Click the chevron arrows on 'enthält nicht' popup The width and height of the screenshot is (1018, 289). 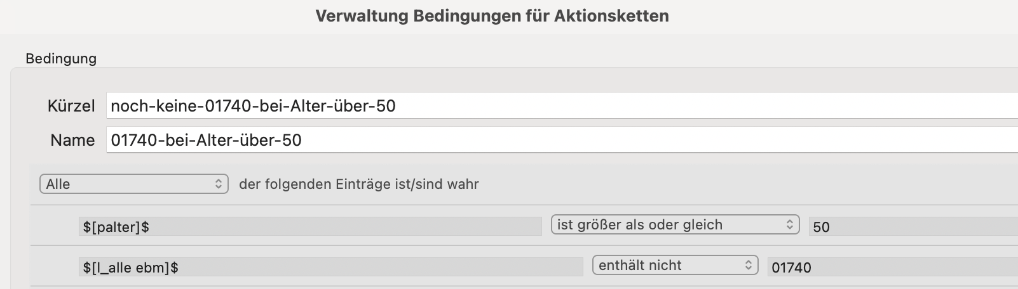[749, 266]
